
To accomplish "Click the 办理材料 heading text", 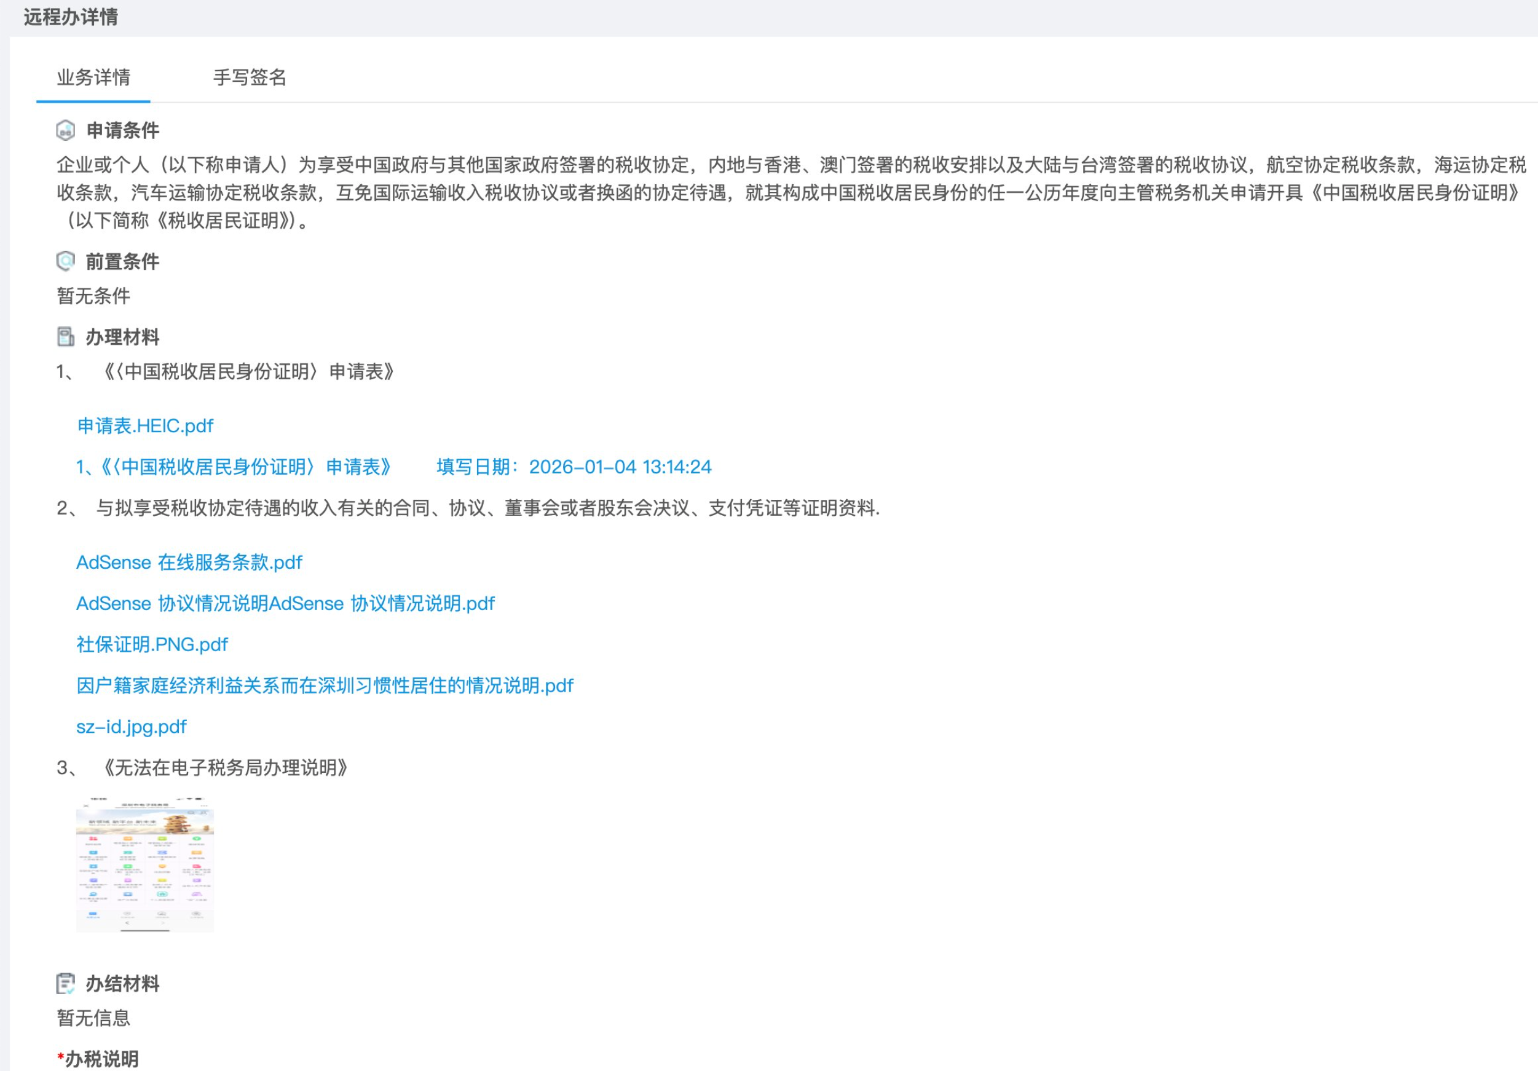I will [122, 337].
